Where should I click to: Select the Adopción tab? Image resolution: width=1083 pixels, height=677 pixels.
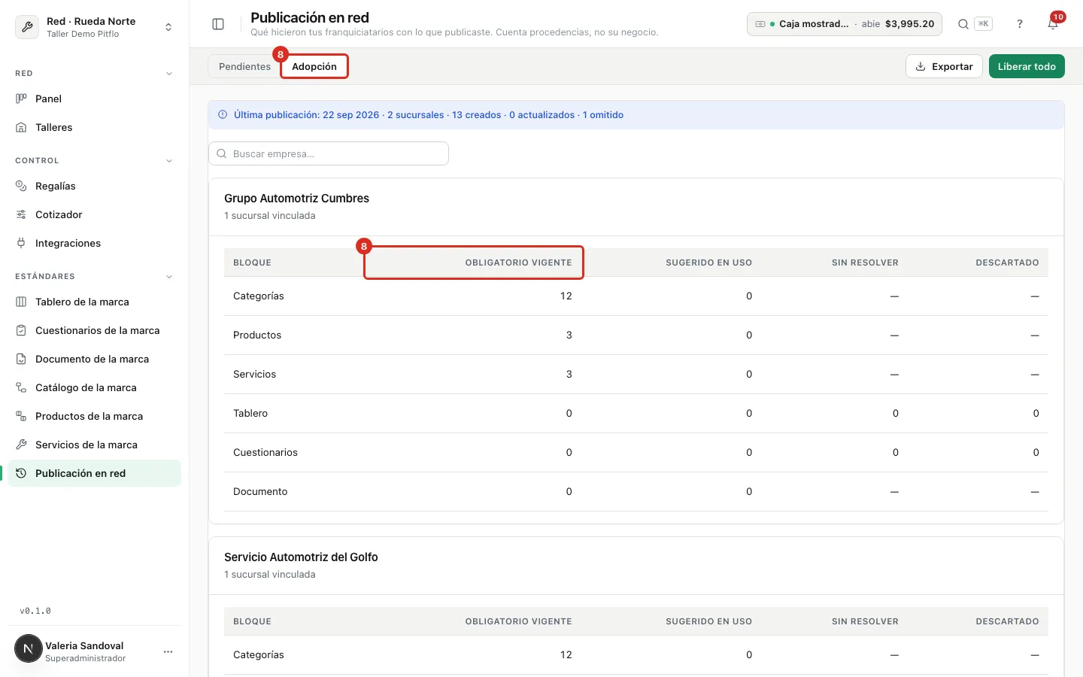pyautogui.click(x=314, y=66)
